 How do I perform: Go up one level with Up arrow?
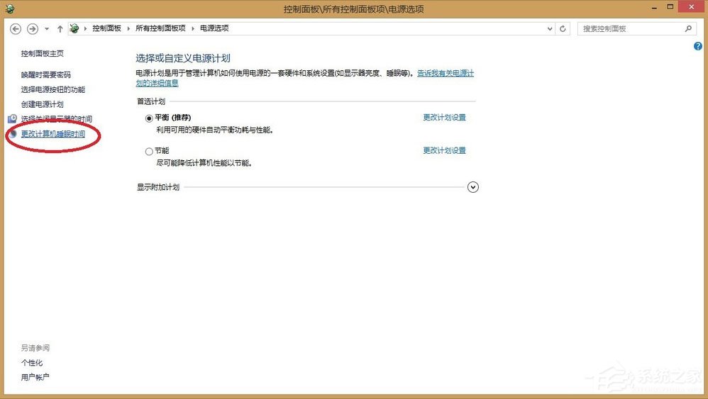(x=60, y=28)
